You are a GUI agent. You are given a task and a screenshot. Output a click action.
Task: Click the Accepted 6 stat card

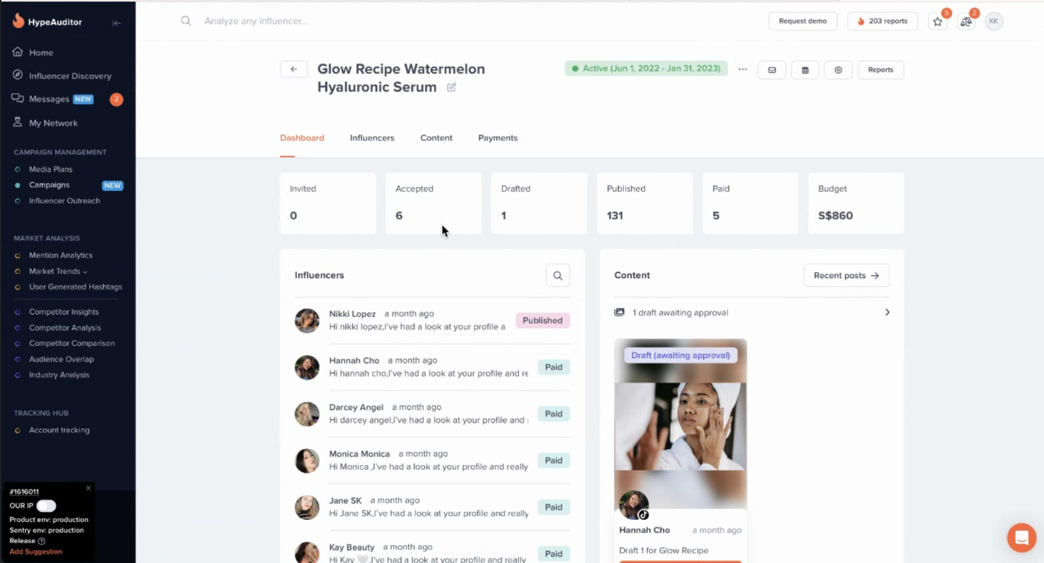tap(433, 203)
